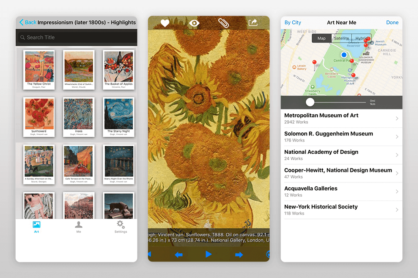Tap Done on Art Near Me

pos(392,22)
